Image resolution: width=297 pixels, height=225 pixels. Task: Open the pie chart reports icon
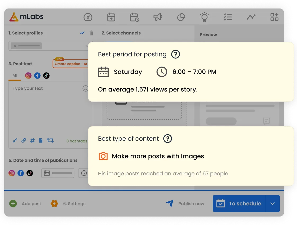tap(181, 17)
